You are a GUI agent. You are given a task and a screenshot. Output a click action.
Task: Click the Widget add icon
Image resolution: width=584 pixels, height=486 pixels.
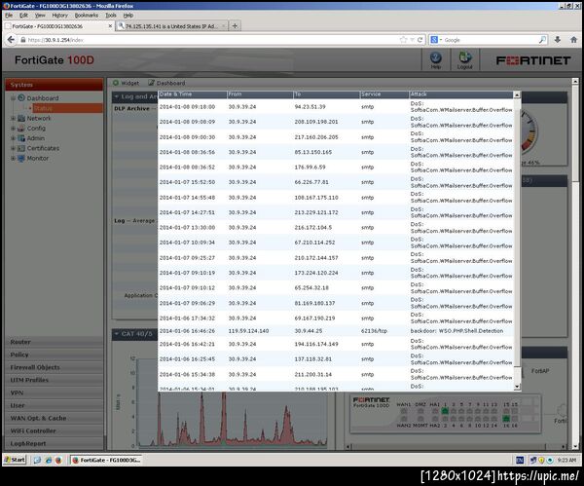tap(116, 83)
